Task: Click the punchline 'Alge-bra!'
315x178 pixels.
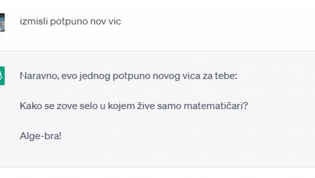Action: (41, 136)
